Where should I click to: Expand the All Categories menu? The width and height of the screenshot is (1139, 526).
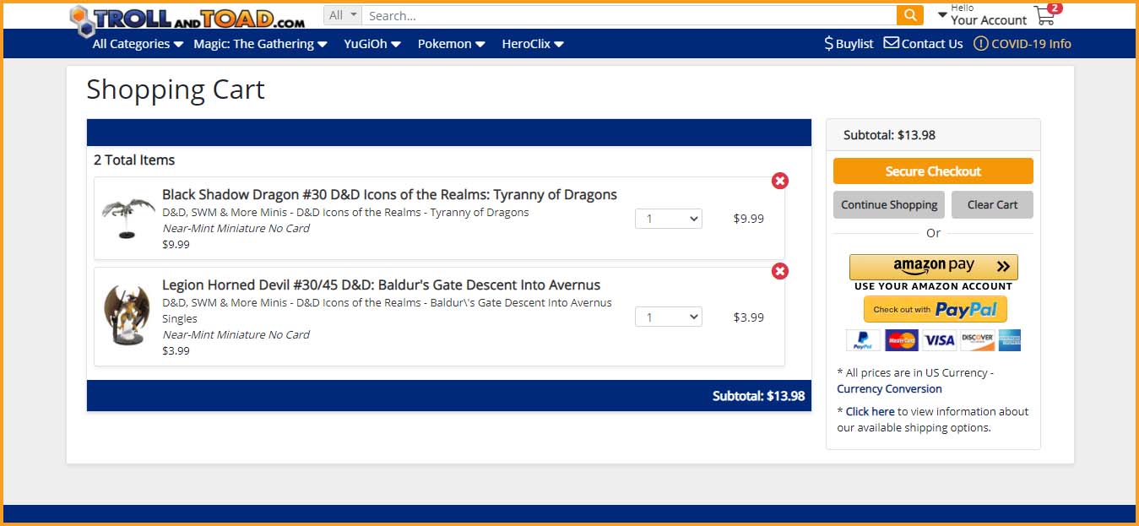[138, 44]
